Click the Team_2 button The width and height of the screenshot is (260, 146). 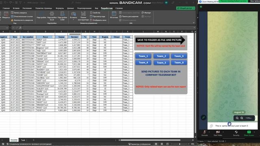coord(161,56)
